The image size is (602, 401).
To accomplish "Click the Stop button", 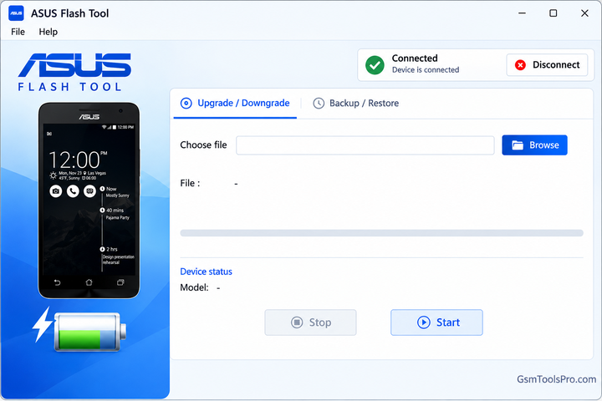I will click(x=310, y=322).
